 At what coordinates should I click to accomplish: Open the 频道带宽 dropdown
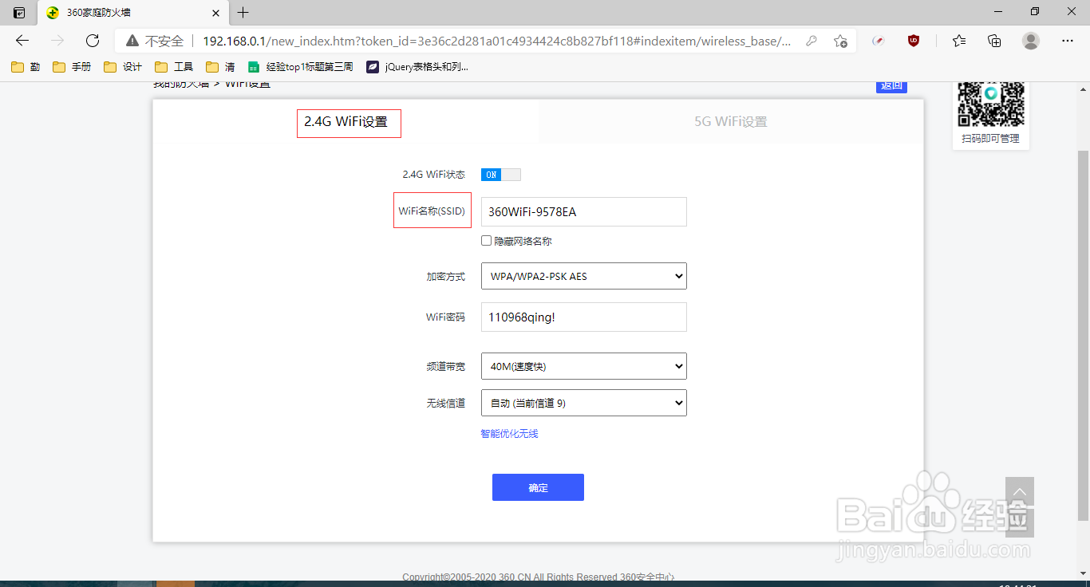pyautogui.click(x=584, y=366)
